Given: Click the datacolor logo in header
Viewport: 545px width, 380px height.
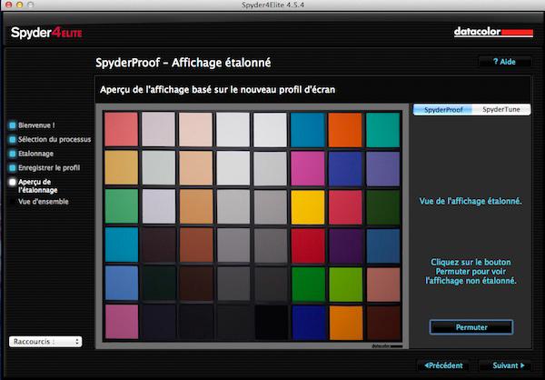Looking at the screenshot, I should (491, 34).
